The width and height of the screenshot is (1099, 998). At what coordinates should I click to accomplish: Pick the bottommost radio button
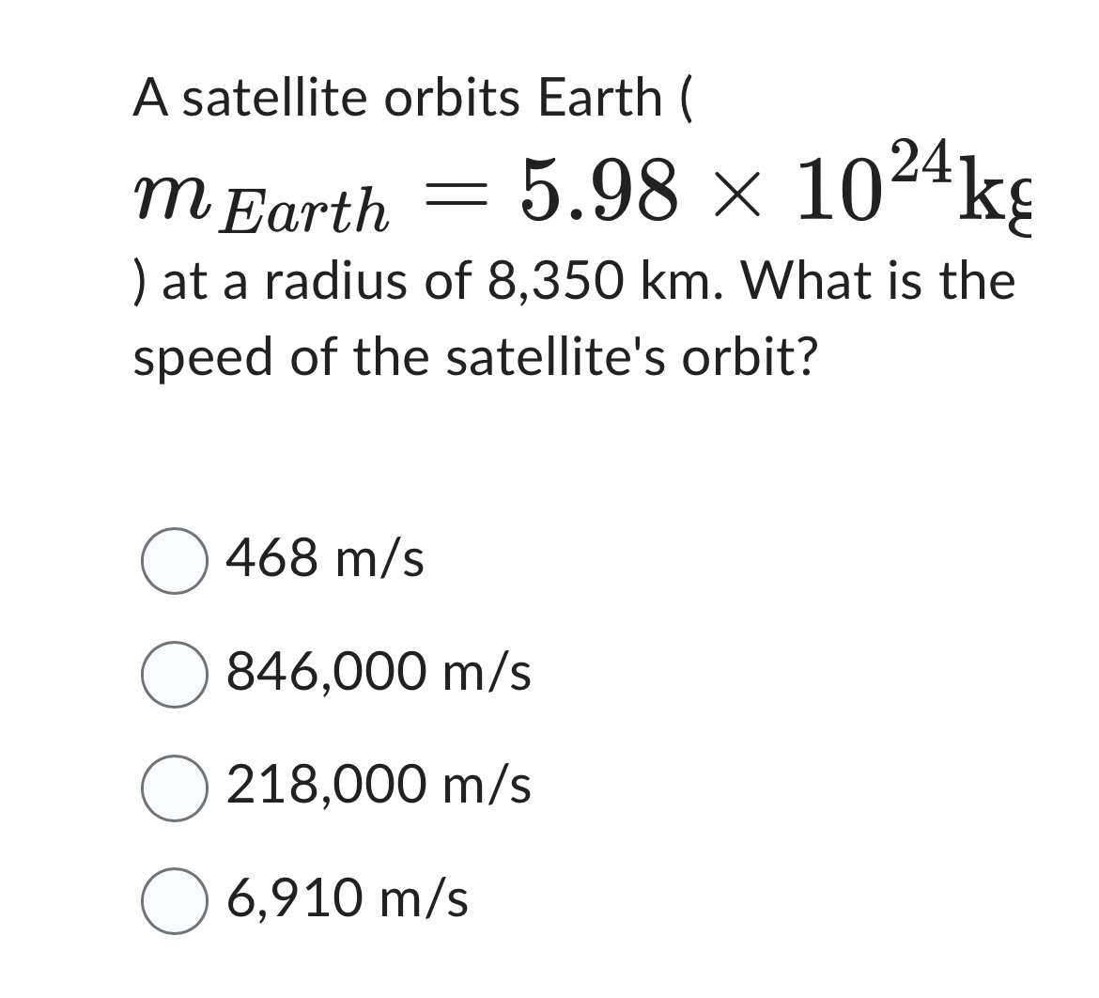click(x=174, y=899)
